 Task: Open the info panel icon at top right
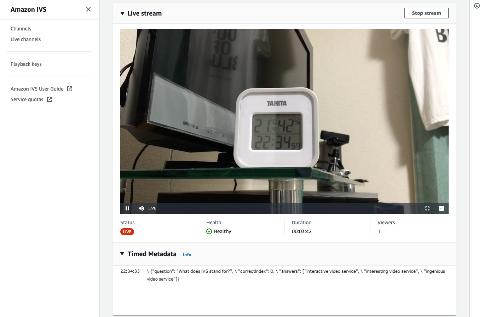tap(477, 6)
